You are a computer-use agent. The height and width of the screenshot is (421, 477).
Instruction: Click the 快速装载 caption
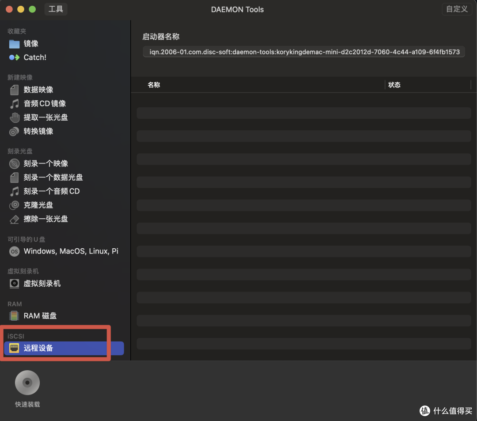[27, 404]
